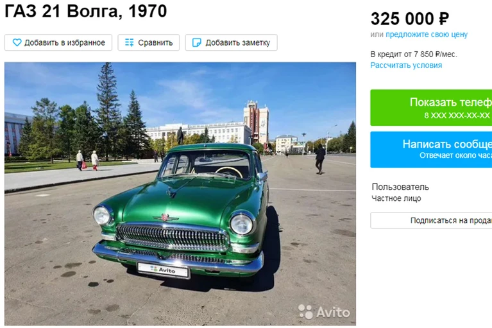Viewport: 492px width, 328px height.
Task: Open the 'Пользователь' seller profile
Action: coord(400,187)
